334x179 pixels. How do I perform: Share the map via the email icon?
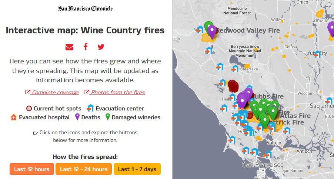[x=69, y=47]
